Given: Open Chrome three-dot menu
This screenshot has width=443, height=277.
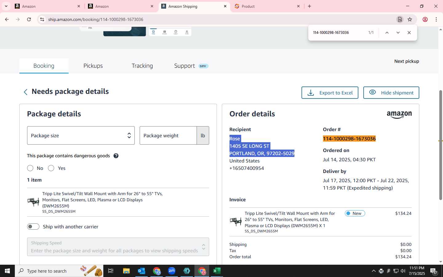Looking at the screenshot, I should click(436, 19).
